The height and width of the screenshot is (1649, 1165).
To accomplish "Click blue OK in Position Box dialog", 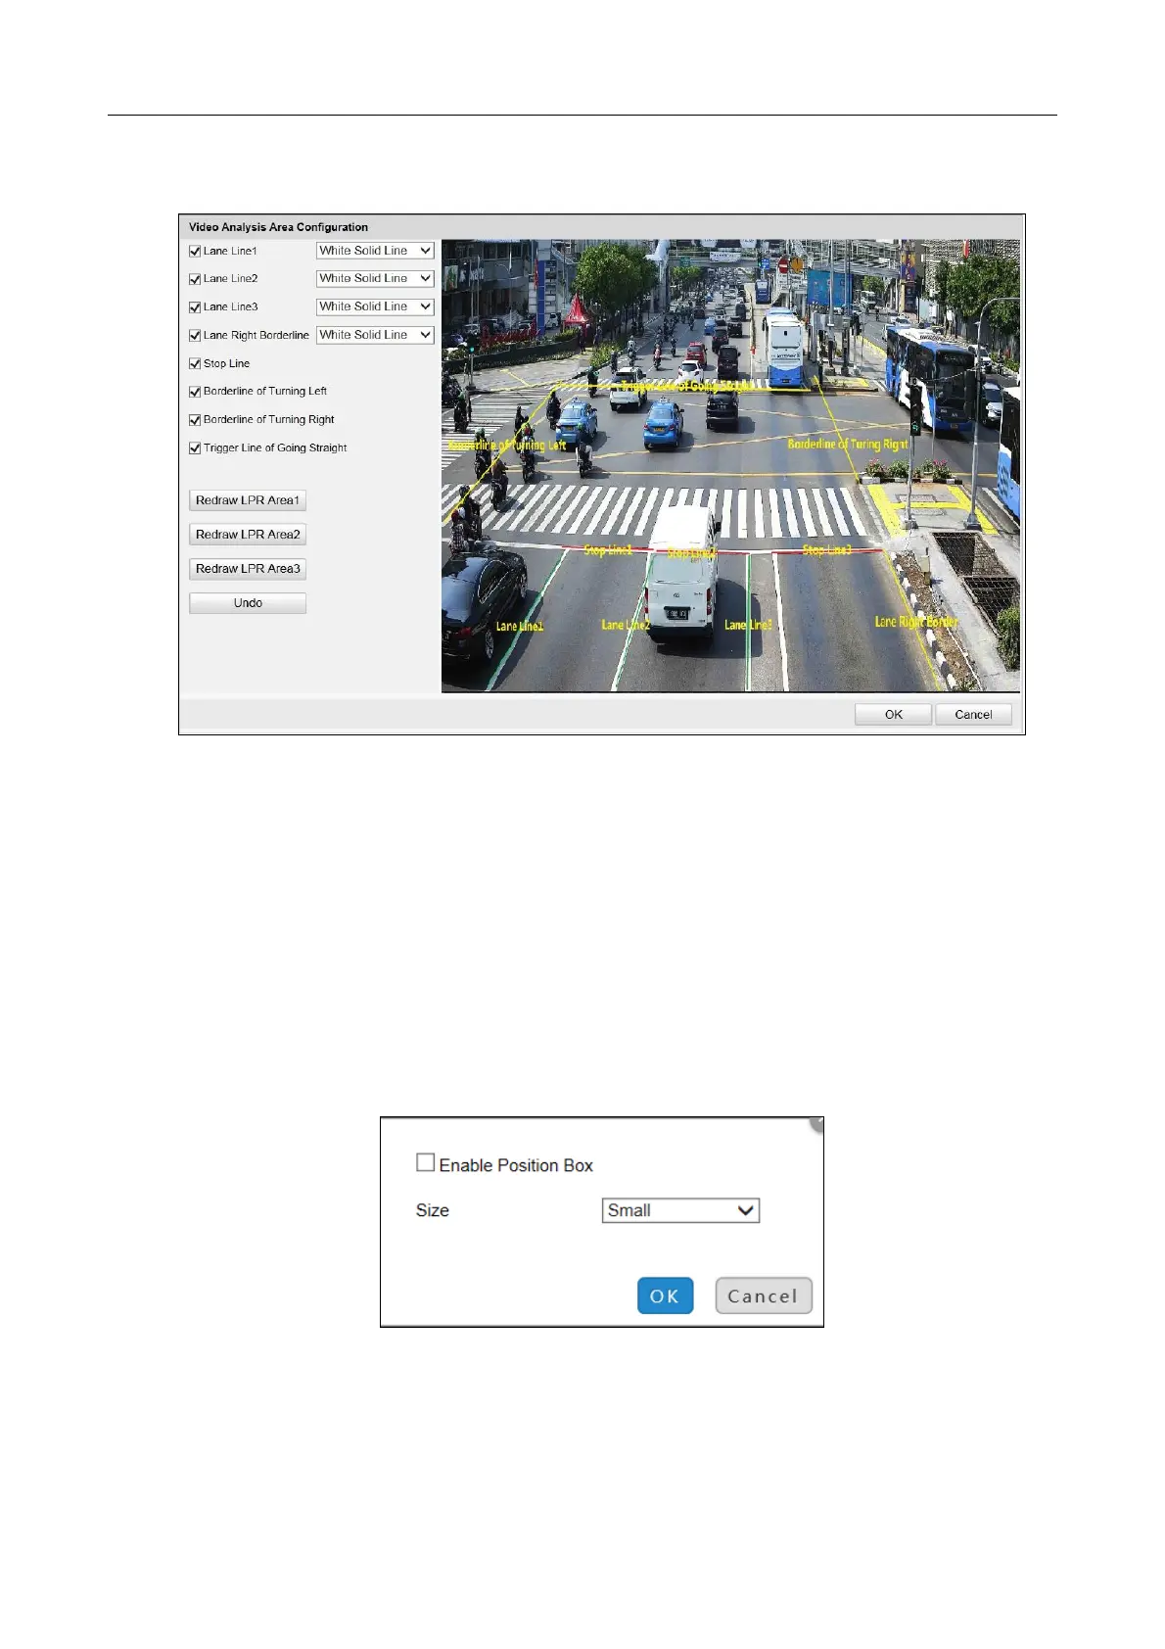I will (665, 1296).
